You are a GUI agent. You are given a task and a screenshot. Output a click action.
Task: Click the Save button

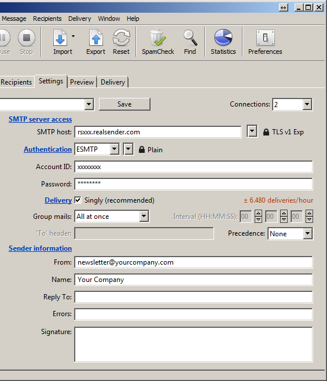(124, 104)
